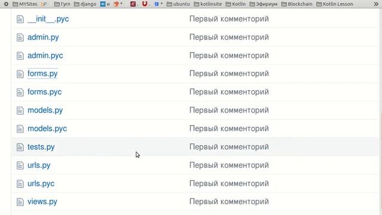Viewport: 382px width, 215px height.
Task: Open the django bookmark folder
Action: [85, 4]
